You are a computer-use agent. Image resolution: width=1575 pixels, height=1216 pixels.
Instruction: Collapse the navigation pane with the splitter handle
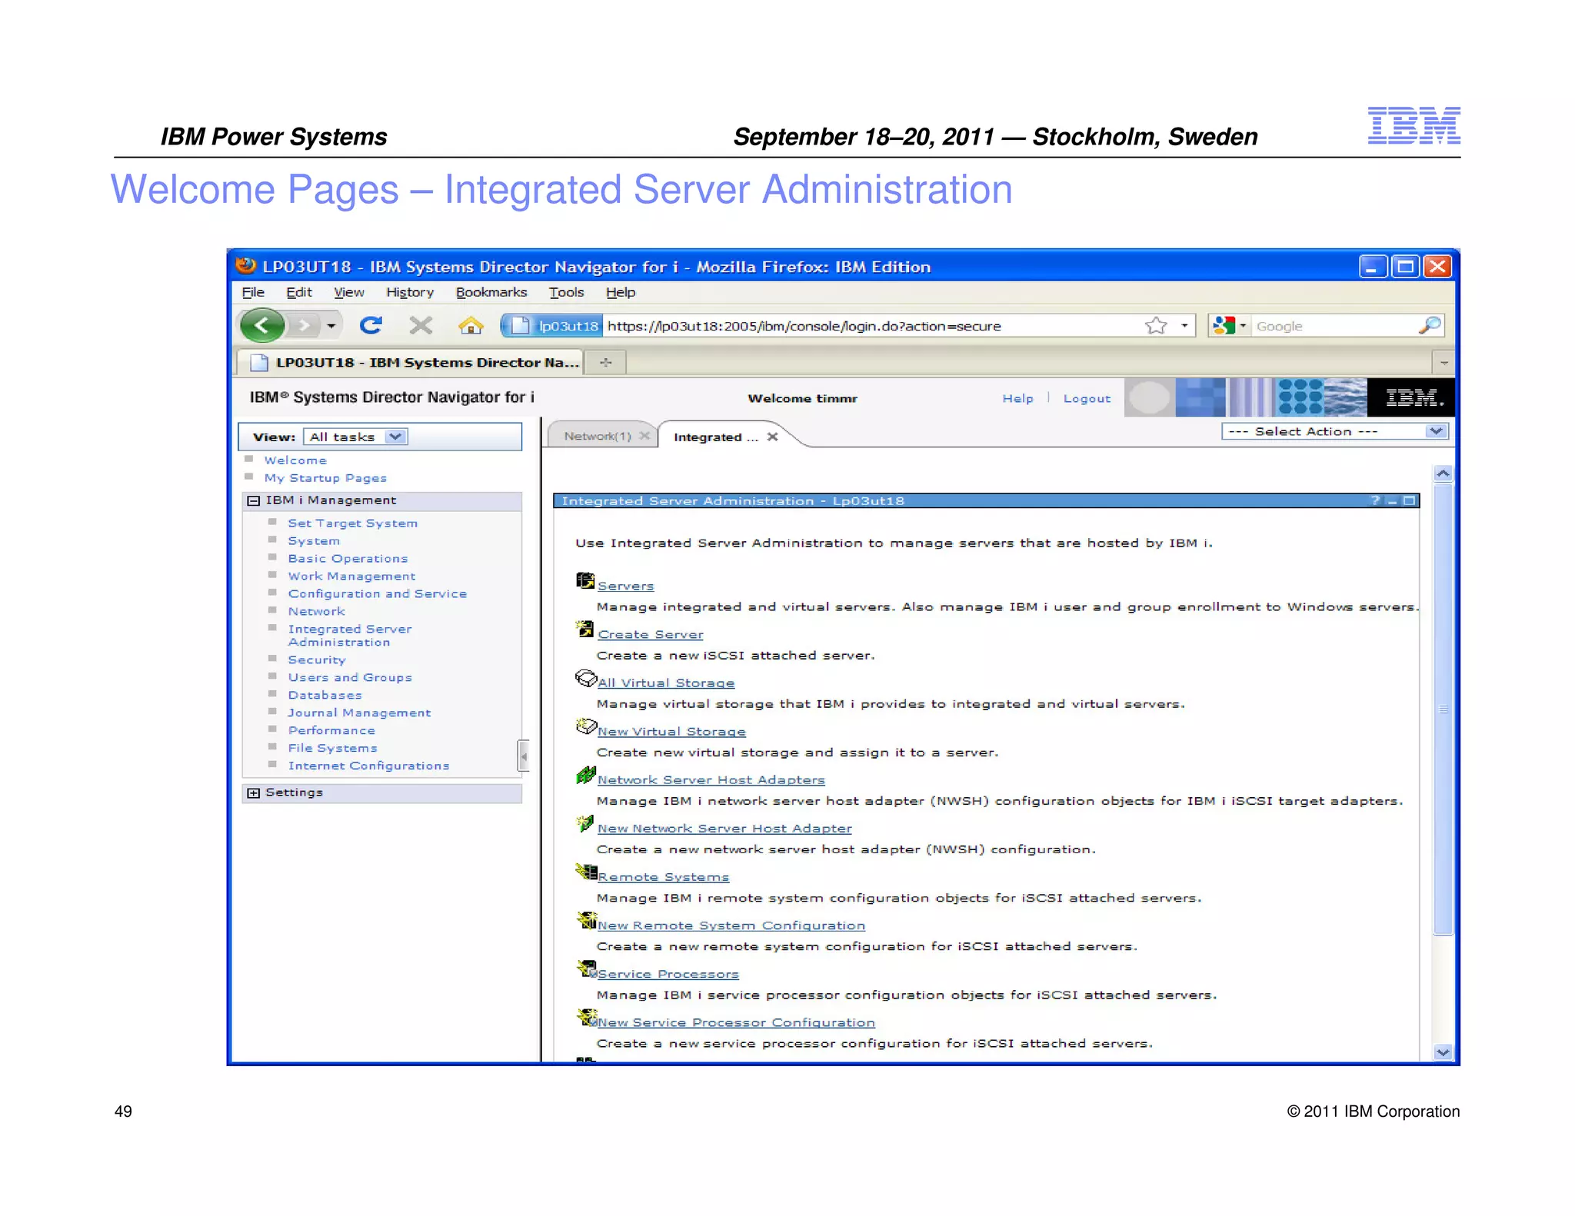[524, 756]
